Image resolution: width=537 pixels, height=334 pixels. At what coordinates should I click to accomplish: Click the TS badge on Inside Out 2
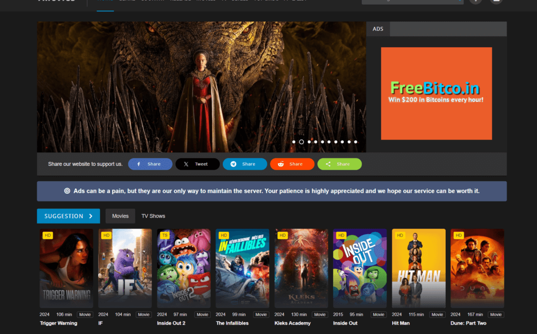pyautogui.click(x=165, y=236)
